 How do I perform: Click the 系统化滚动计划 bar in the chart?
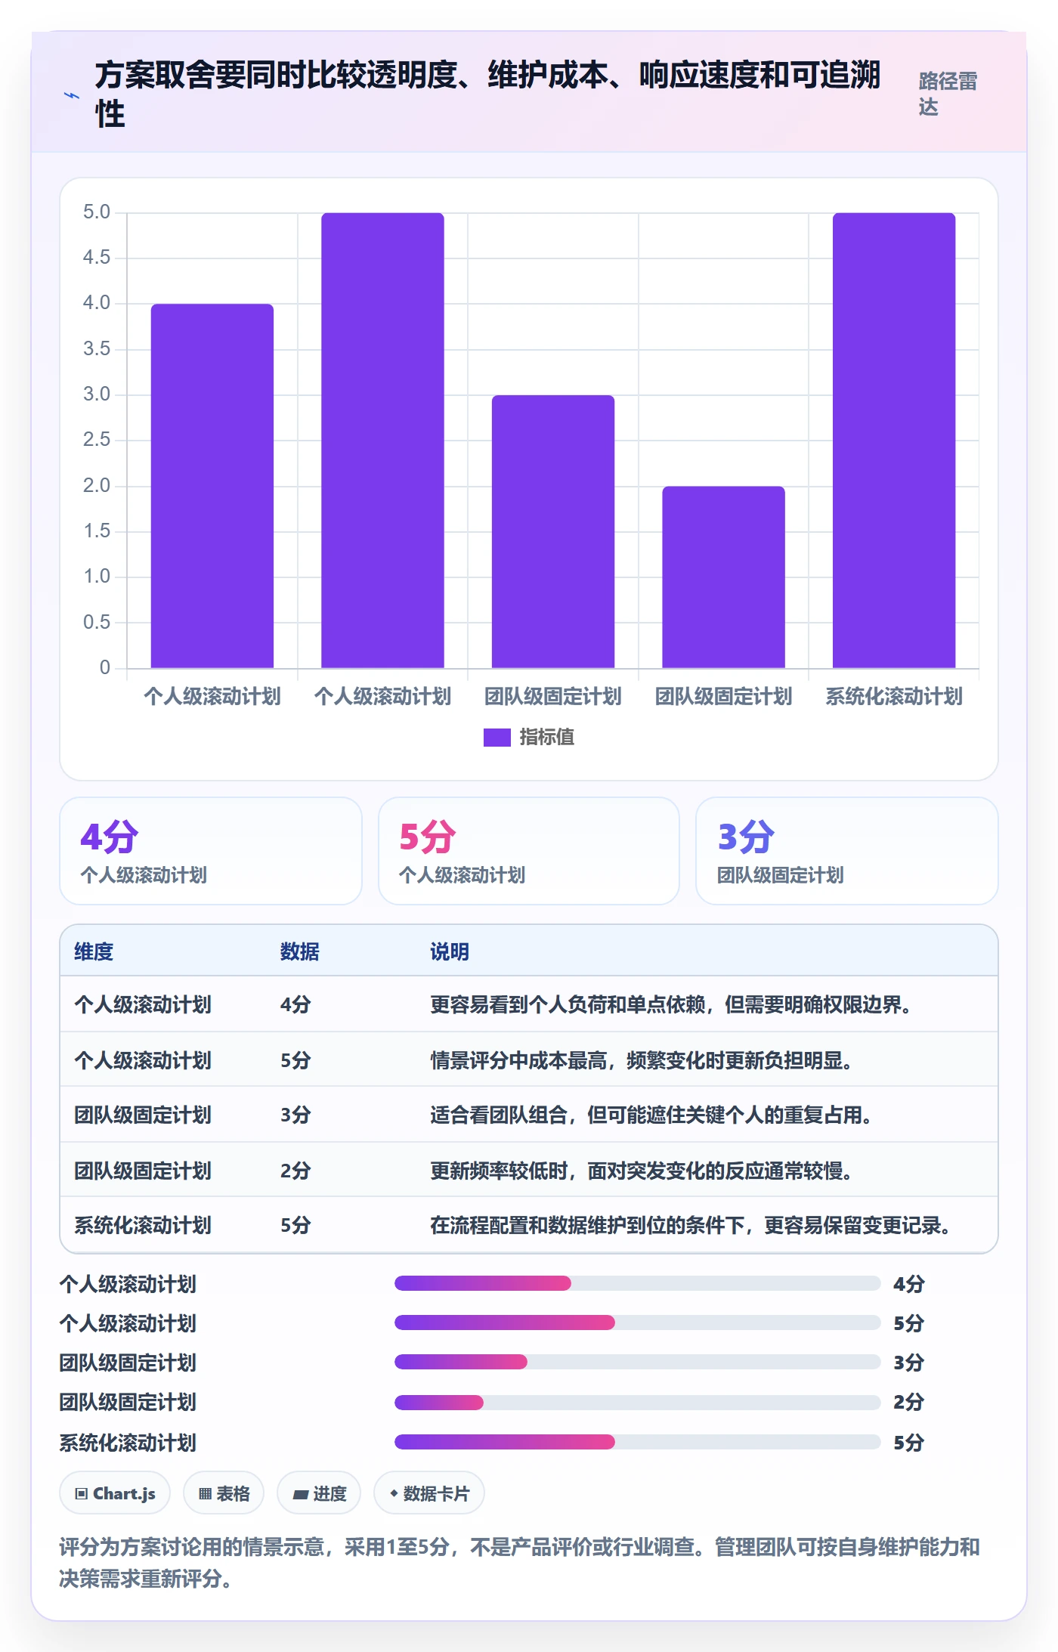point(894,441)
